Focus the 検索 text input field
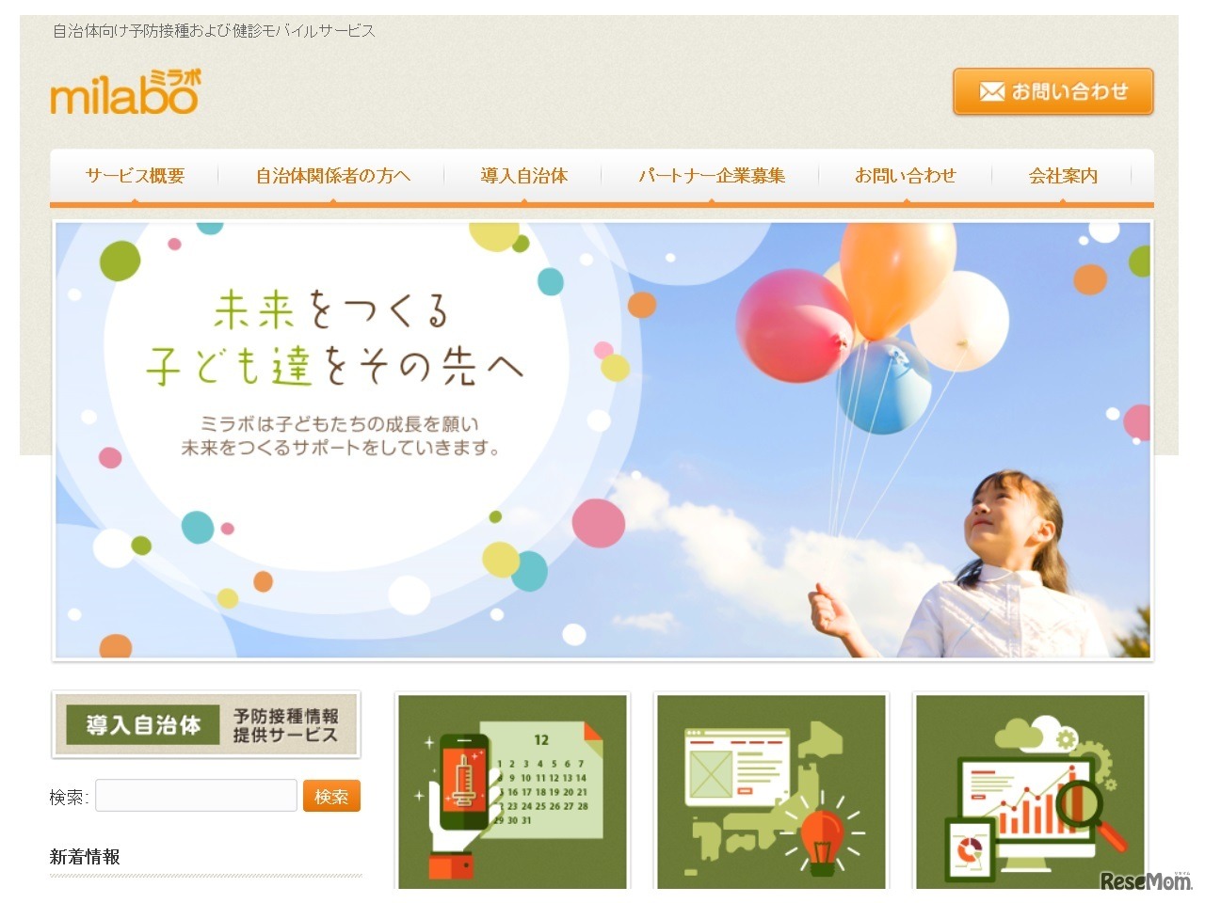Image resolution: width=1205 pixels, height=903 pixels. (196, 796)
